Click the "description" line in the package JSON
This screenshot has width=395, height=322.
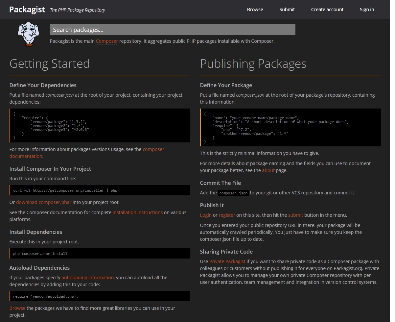click(281, 122)
